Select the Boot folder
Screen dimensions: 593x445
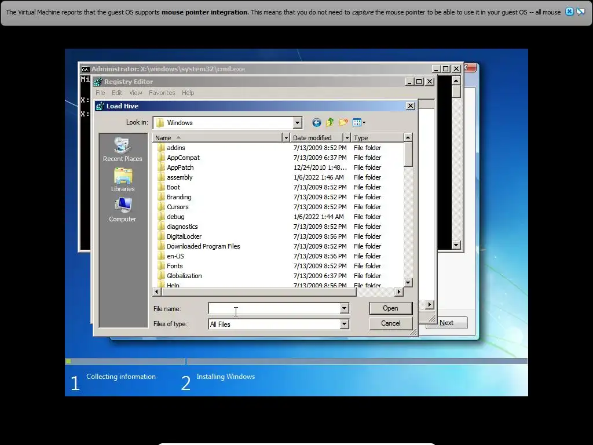coord(173,187)
